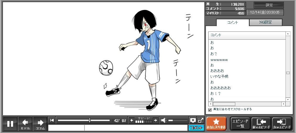Pause the manga playback
The width and height of the screenshot is (296, 133).
(10, 124)
